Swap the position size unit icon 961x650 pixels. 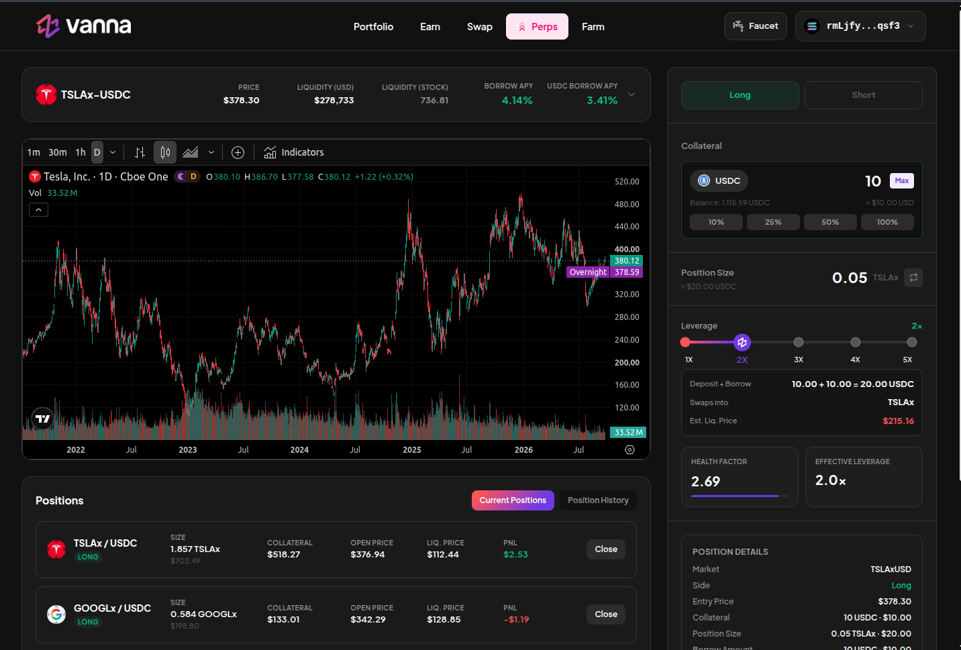tap(913, 277)
